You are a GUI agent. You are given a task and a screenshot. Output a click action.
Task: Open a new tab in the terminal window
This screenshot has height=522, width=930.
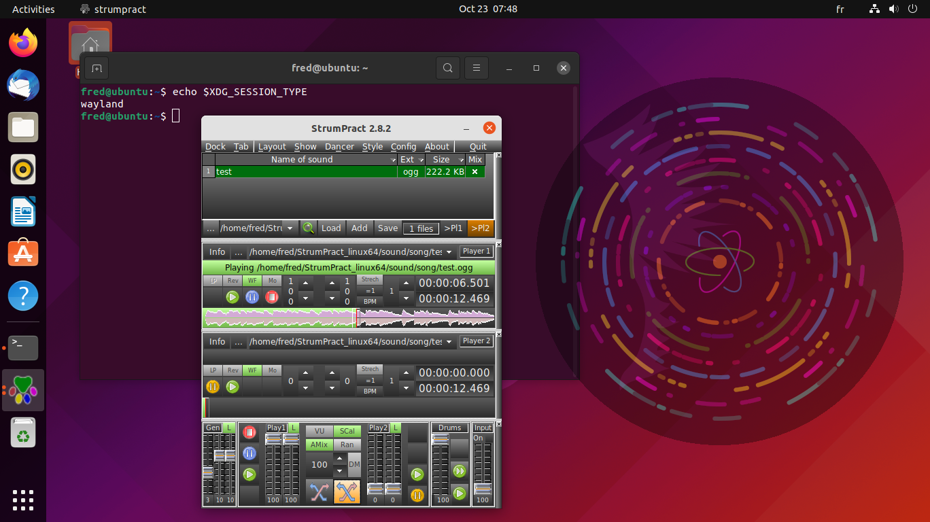click(97, 68)
